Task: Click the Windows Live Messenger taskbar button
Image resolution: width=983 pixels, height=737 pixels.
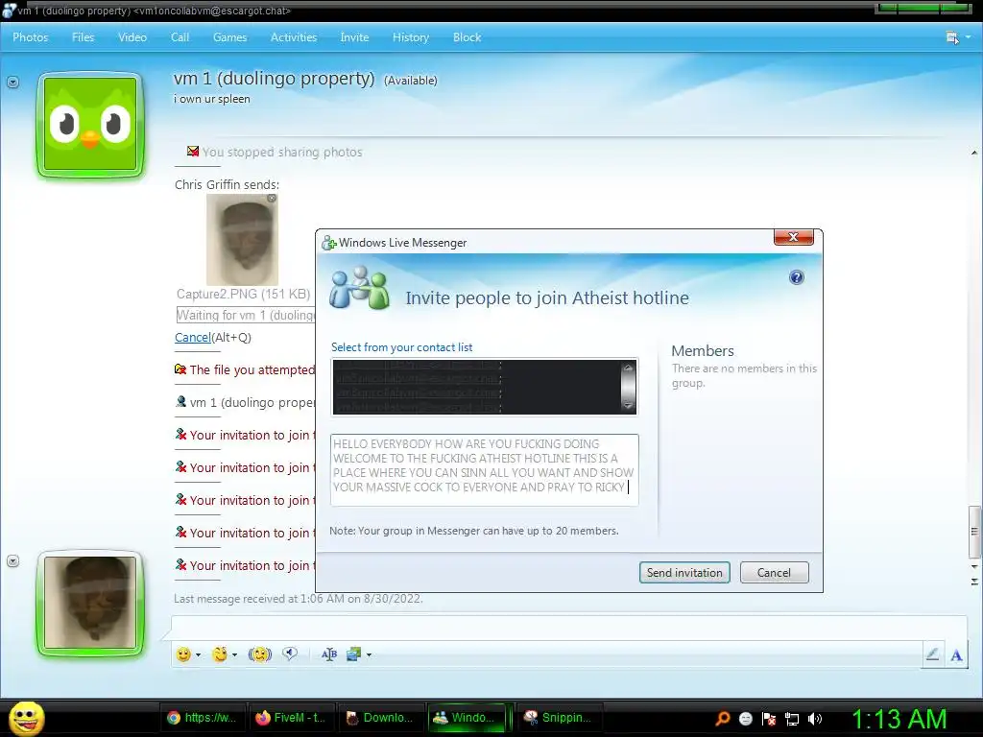Action: click(x=468, y=718)
